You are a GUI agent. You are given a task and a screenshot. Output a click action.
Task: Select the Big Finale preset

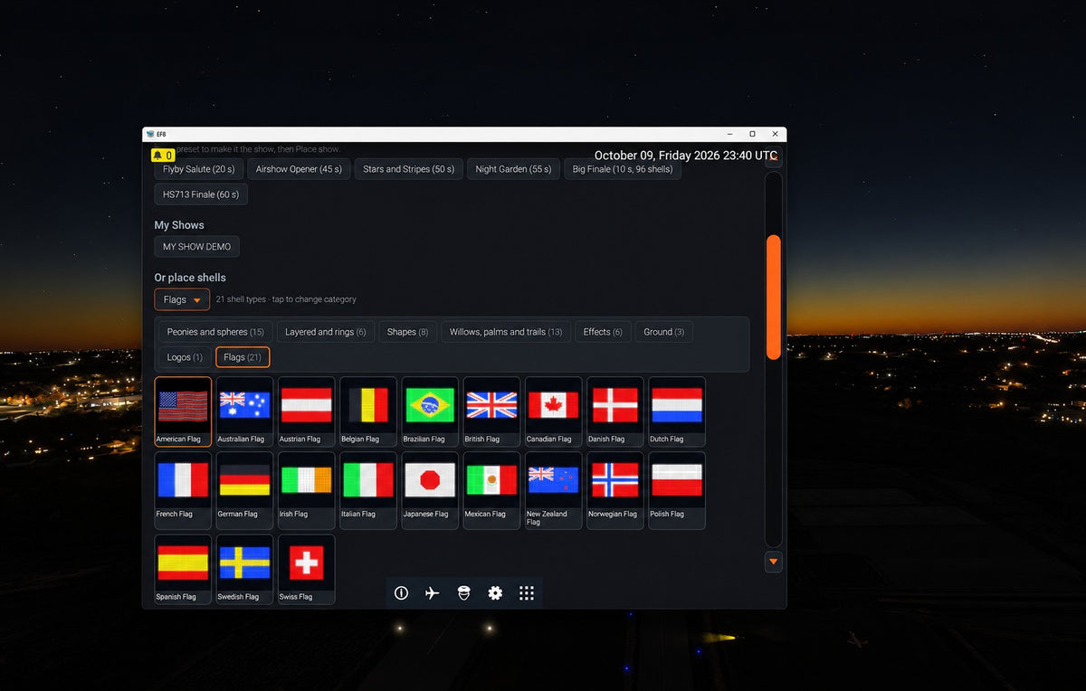(x=623, y=169)
